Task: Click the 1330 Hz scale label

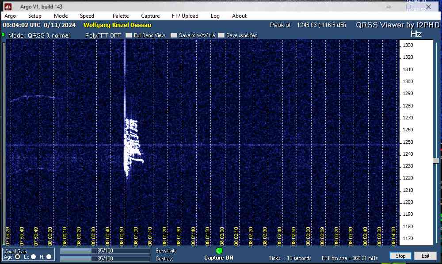Action: click(x=408, y=45)
